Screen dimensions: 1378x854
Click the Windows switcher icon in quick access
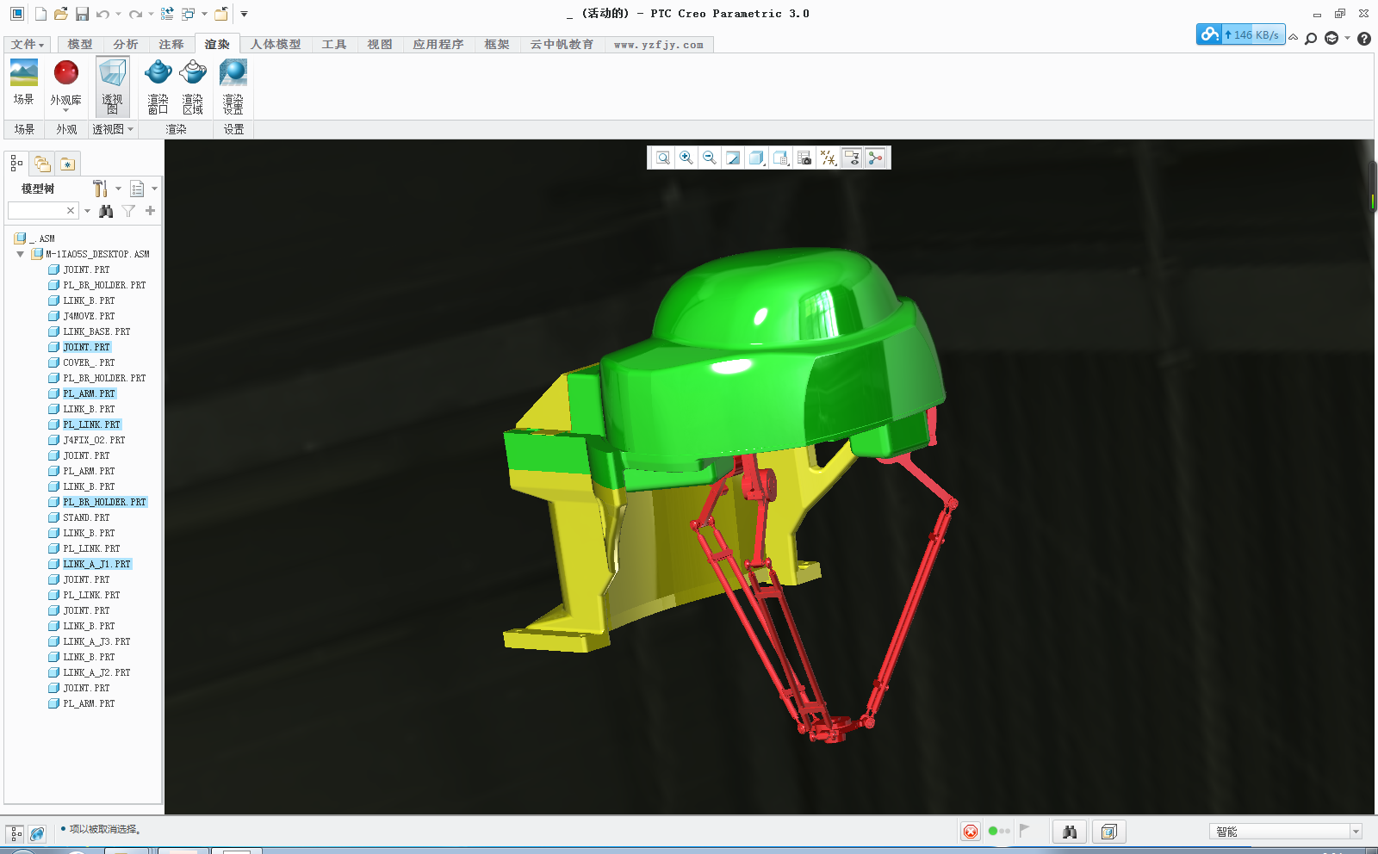pos(189,14)
